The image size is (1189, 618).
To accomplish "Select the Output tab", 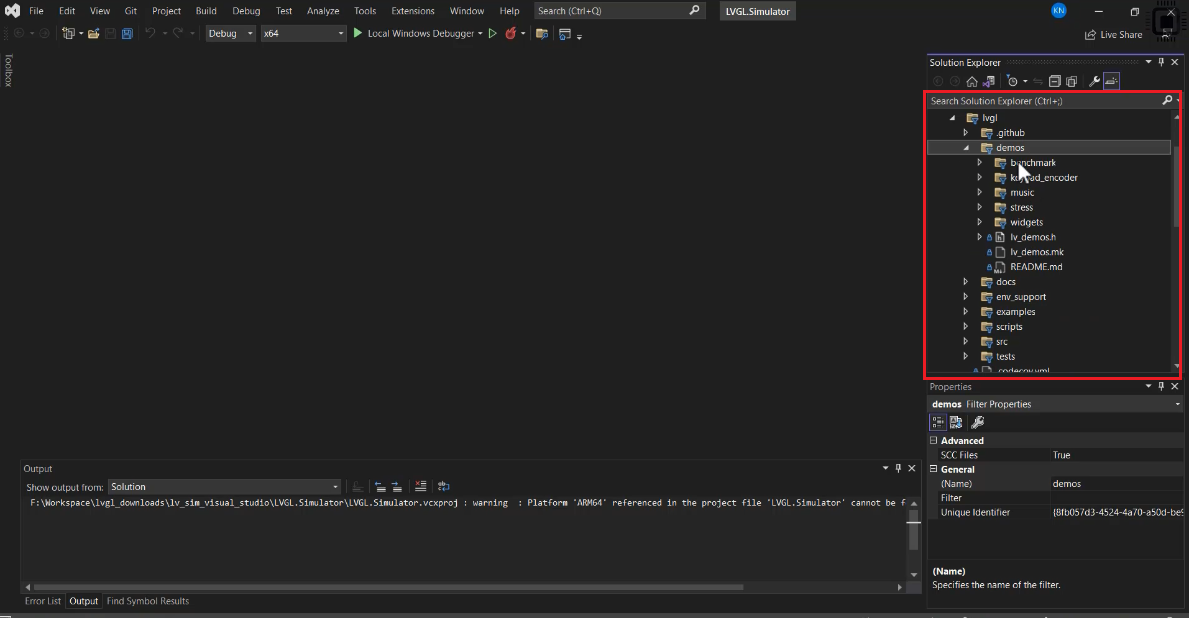I will point(84,601).
